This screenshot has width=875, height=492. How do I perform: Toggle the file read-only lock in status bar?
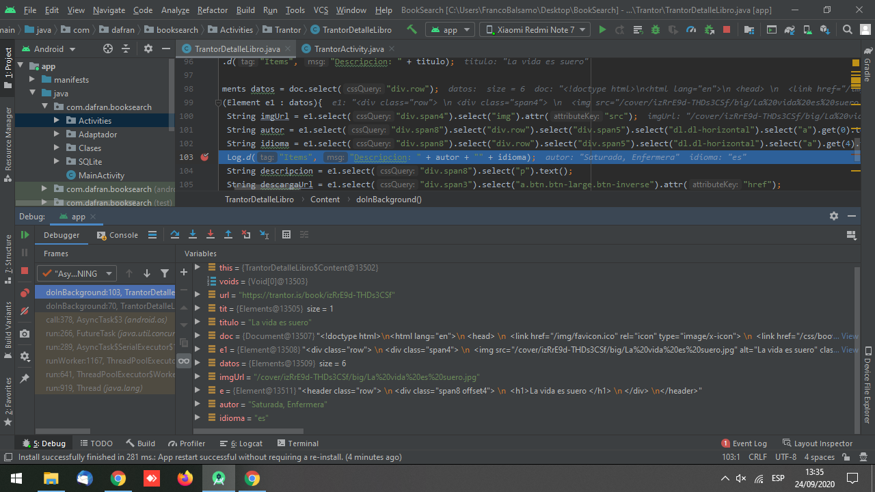point(846,457)
